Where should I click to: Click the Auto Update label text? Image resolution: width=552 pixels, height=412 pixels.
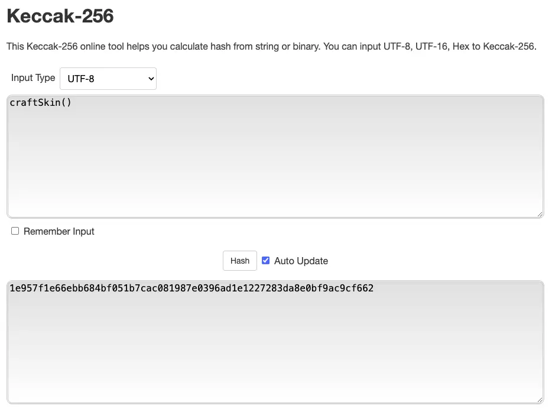coord(301,261)
